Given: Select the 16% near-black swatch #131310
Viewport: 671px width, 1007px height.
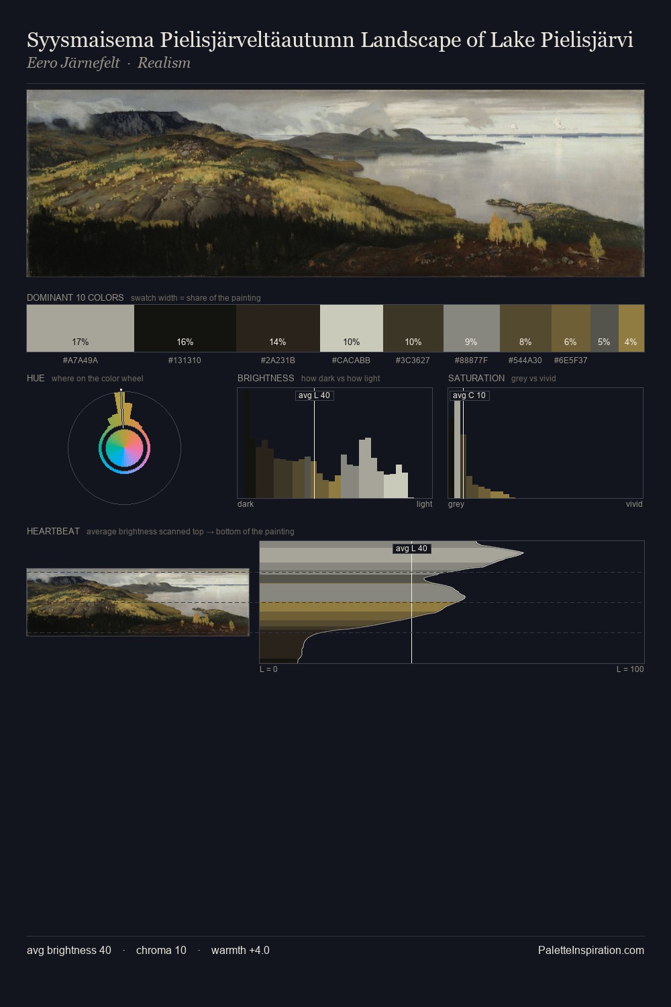Looking at the screenshot, I should click(x=185, y=328).
